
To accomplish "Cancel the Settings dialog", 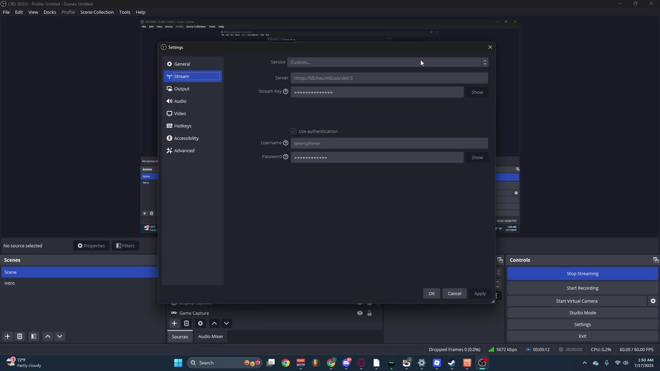I will [x=454, y=294].
